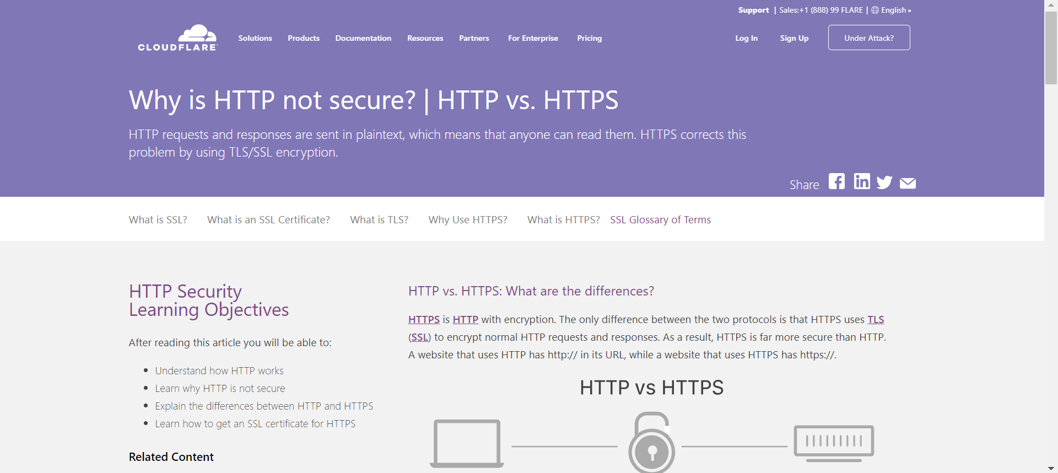This screenshot has width=1058, height=473.
Task: Click the Sign Up link
Action: point(794,38)
